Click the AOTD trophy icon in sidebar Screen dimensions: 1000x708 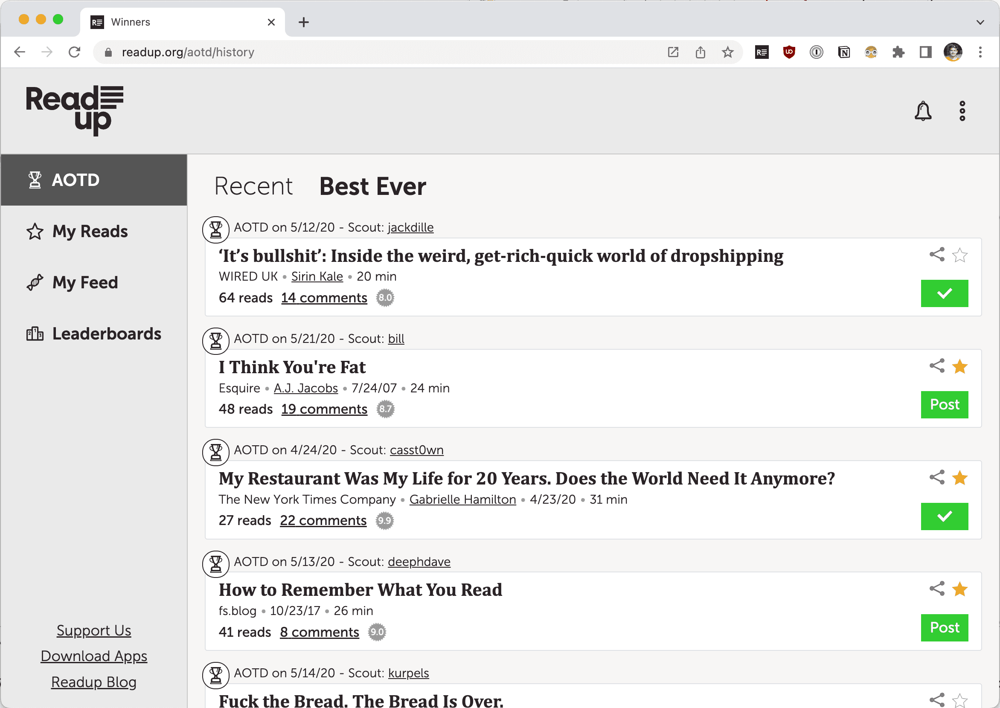pyautogui.click(x=35, y=179)
